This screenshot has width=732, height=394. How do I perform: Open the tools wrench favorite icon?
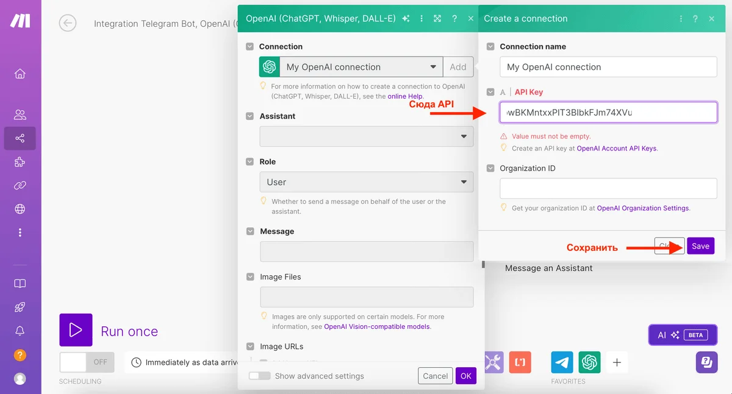(x=493, y=362)
